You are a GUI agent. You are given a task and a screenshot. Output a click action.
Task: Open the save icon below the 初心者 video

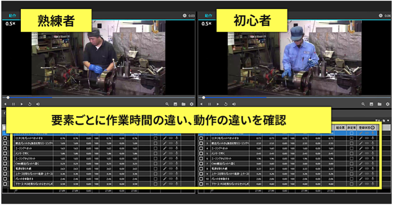(371, 104)
